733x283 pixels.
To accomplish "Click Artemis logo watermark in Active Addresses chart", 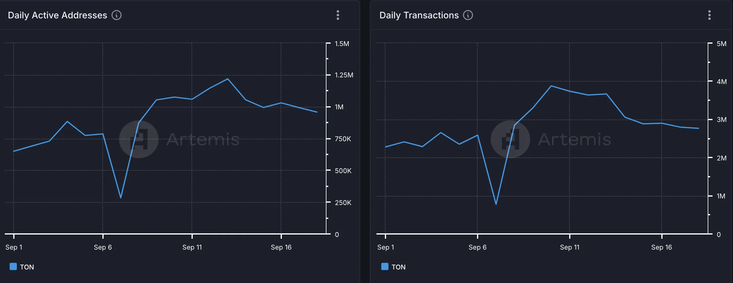I will click(x=139, y=139).
